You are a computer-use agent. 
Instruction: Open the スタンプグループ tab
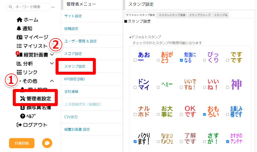click(200, 15)
